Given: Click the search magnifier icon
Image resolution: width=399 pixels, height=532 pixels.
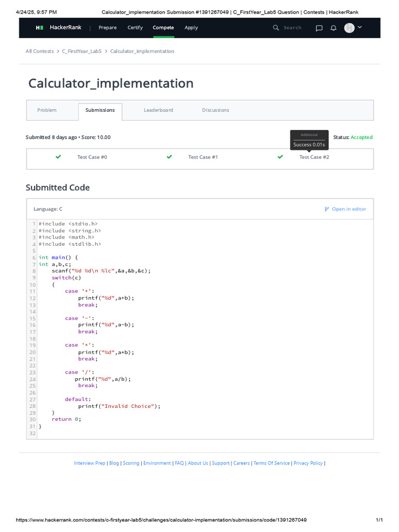Looking at the screenshot, I should pos(276,28).
